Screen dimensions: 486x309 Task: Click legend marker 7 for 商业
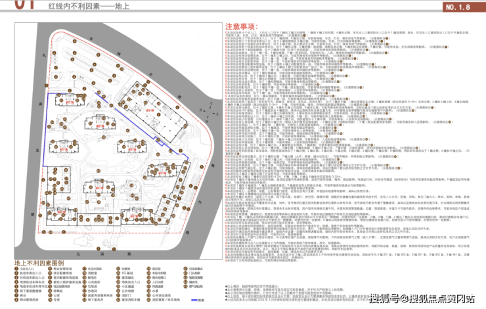pos(16,296)
